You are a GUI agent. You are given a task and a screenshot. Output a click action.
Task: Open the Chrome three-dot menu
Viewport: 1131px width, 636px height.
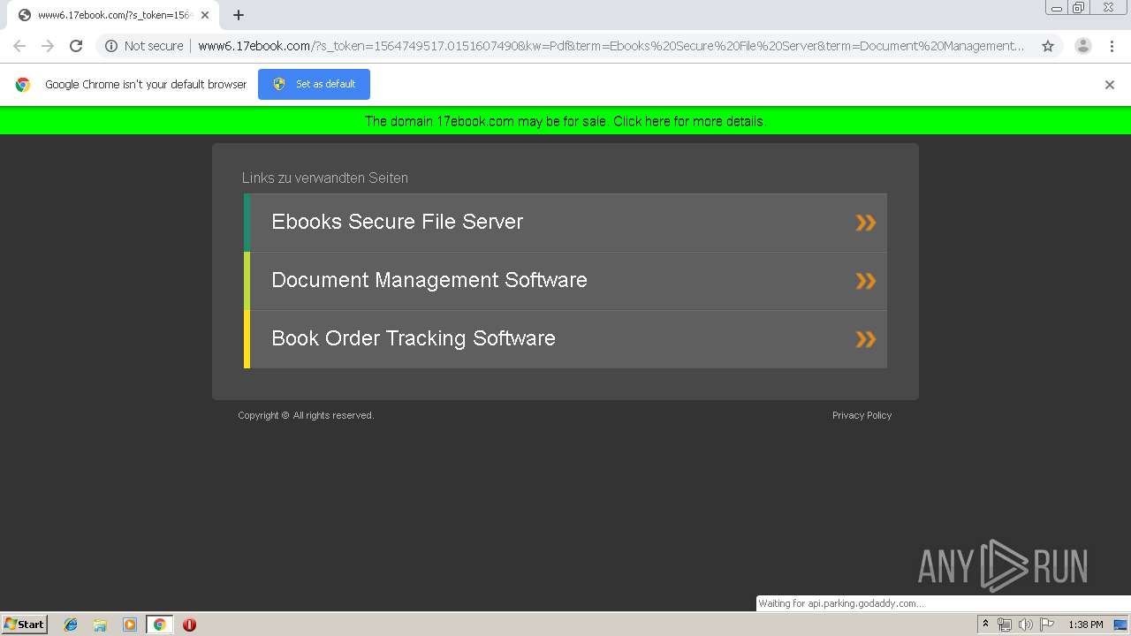(1112, 46)
